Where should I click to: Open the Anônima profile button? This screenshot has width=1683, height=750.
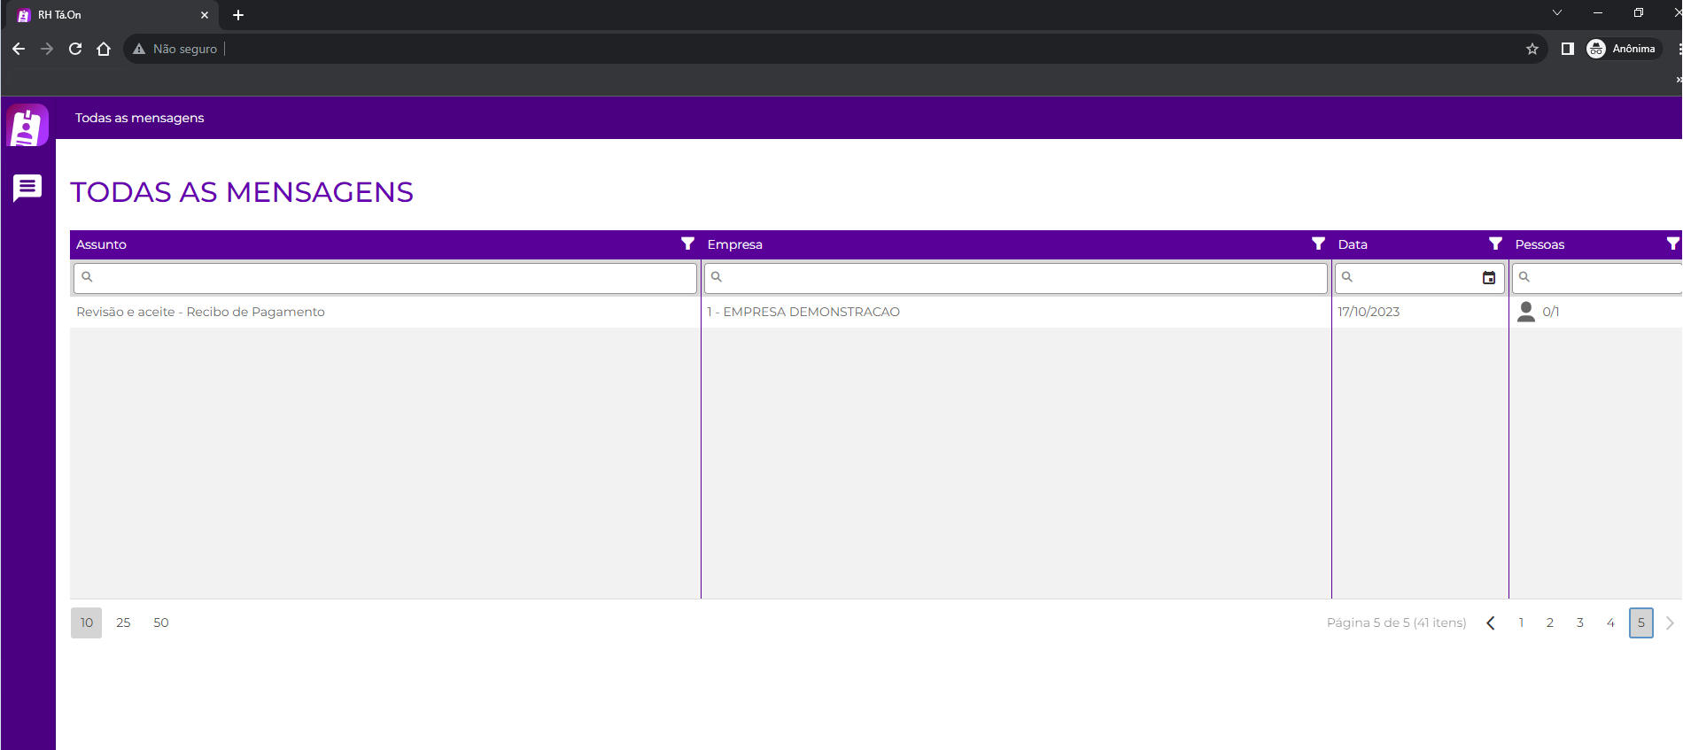pos(1622,49)
